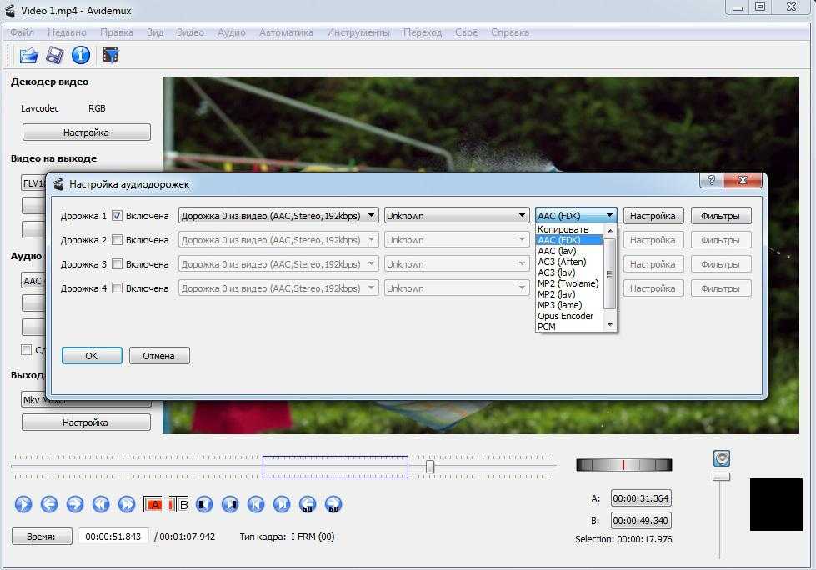Select Opus Encoder in the codec list
The image size is (816, 570).
click(565, 316)
